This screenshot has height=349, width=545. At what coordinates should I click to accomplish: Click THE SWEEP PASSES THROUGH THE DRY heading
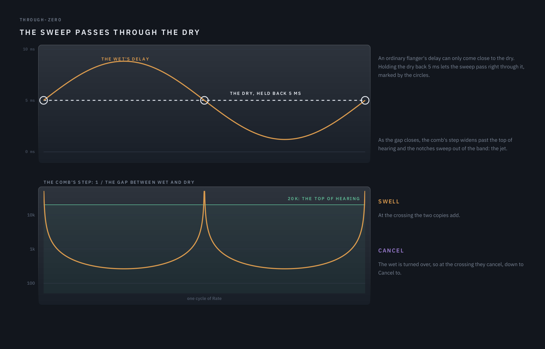[110, 32]
